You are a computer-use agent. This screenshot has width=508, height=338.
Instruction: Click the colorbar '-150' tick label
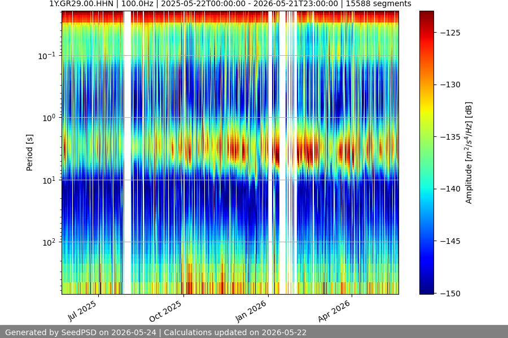pyautogui.click(x=450, y=293)
